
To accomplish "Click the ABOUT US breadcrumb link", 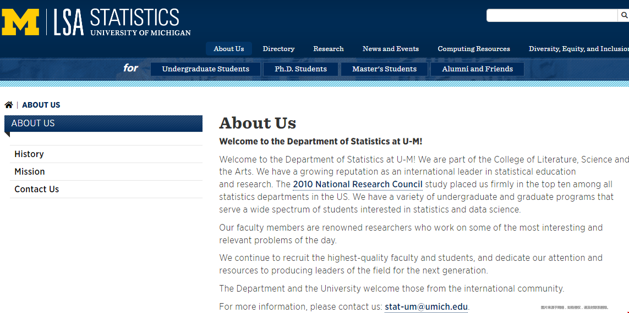I will coord(41,105).
